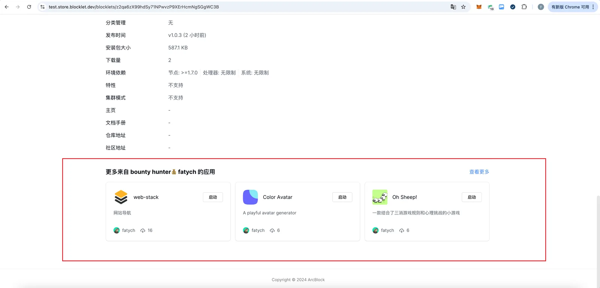Click the 'A playful avatar generator' description
Image resolution: width=600 pixels, height=288 pixels.
tap(270, 213)
